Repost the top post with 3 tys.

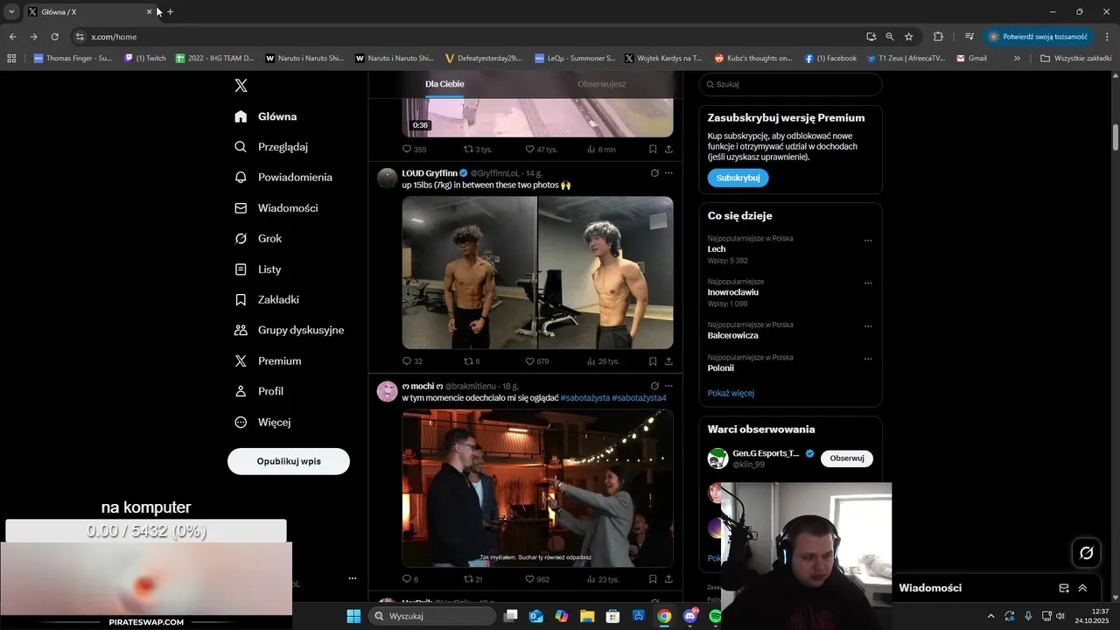click(x=478, y=150)
